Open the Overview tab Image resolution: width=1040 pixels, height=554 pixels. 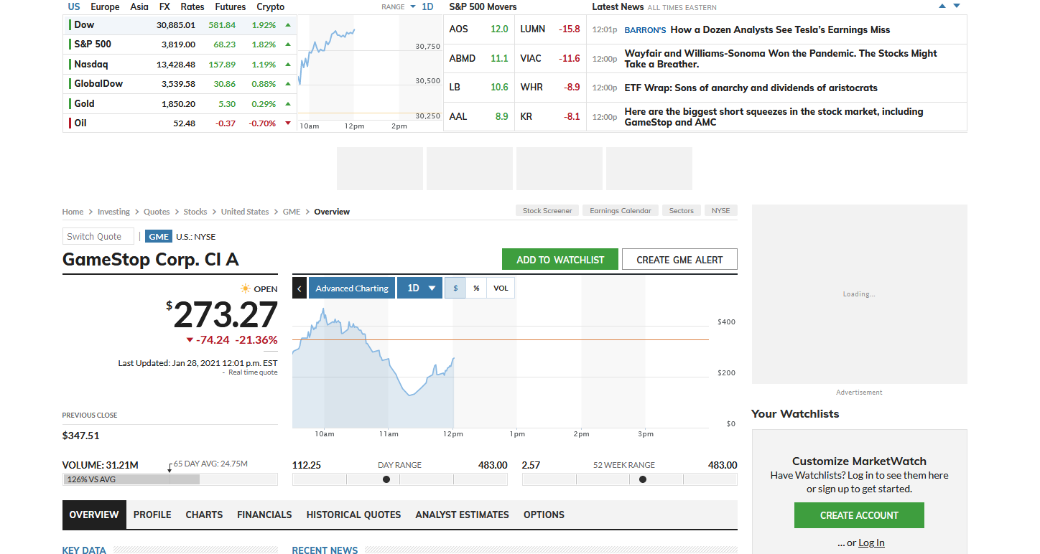94,515
